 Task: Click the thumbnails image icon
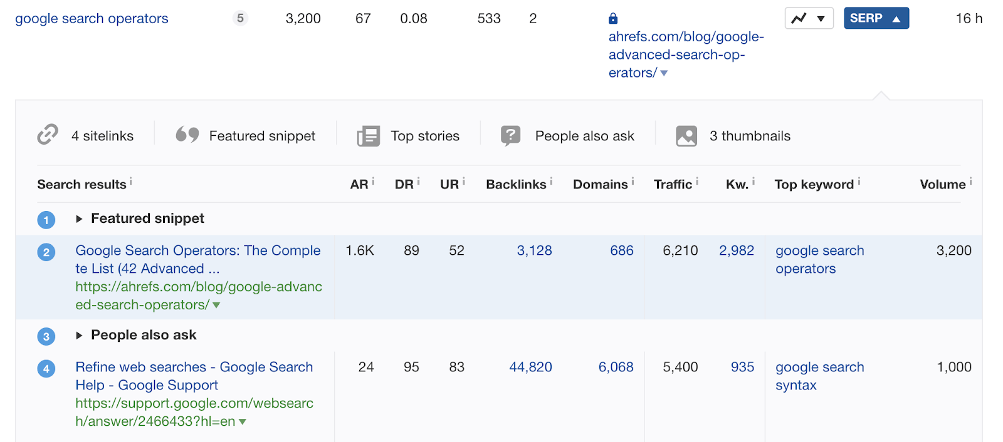point(686,136)
